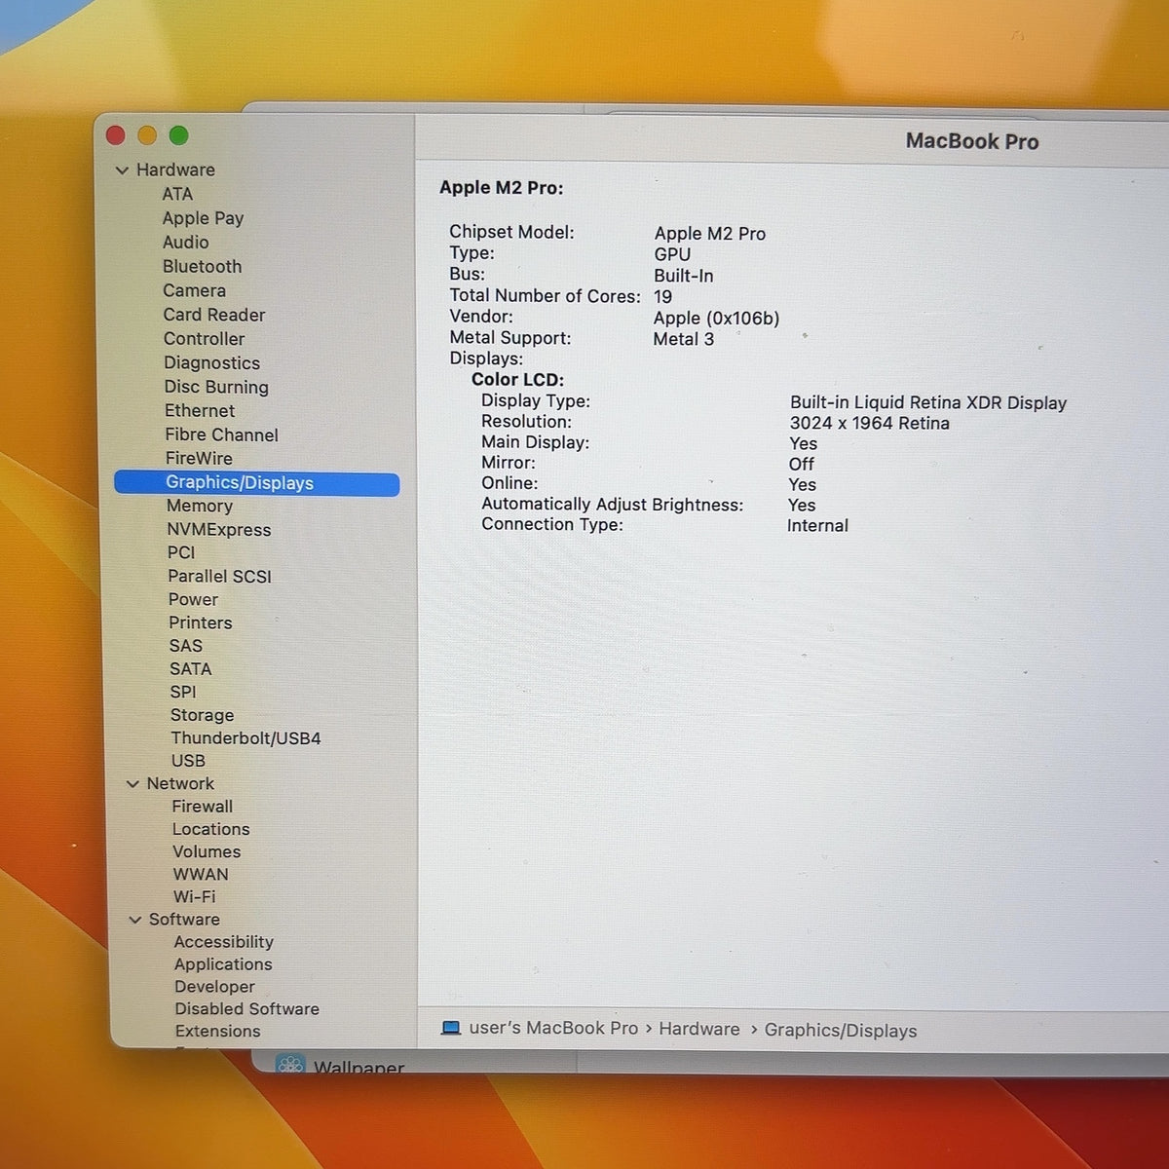Open the Storage item in sidebar

point(202,715)
